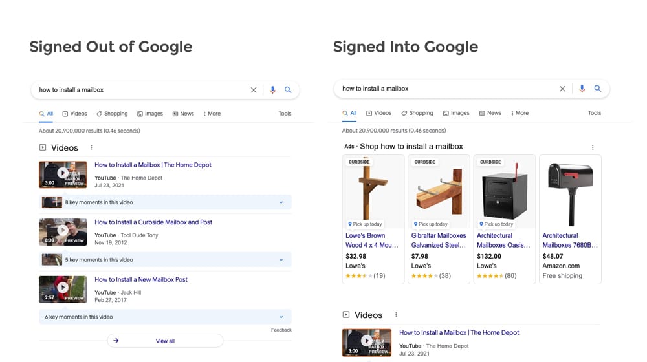Click the Amazon.com black mailbox product image
The height and width of the screenshot is (362, 647).
(x=570, y=192)
